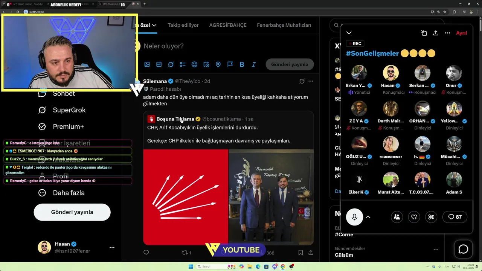Image resolution: width=482 pixels, height=271 pixels.
Task: Open Hasan account switcher menu
Action: click(x=76, y=247)
